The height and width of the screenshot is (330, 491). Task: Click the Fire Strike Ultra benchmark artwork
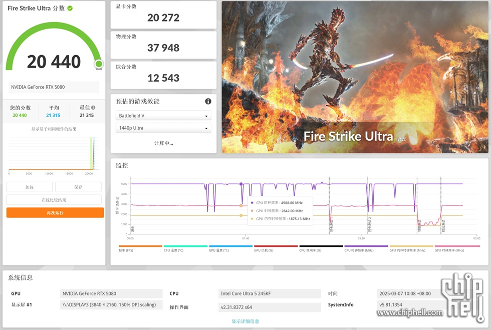[x=355, y=77]
